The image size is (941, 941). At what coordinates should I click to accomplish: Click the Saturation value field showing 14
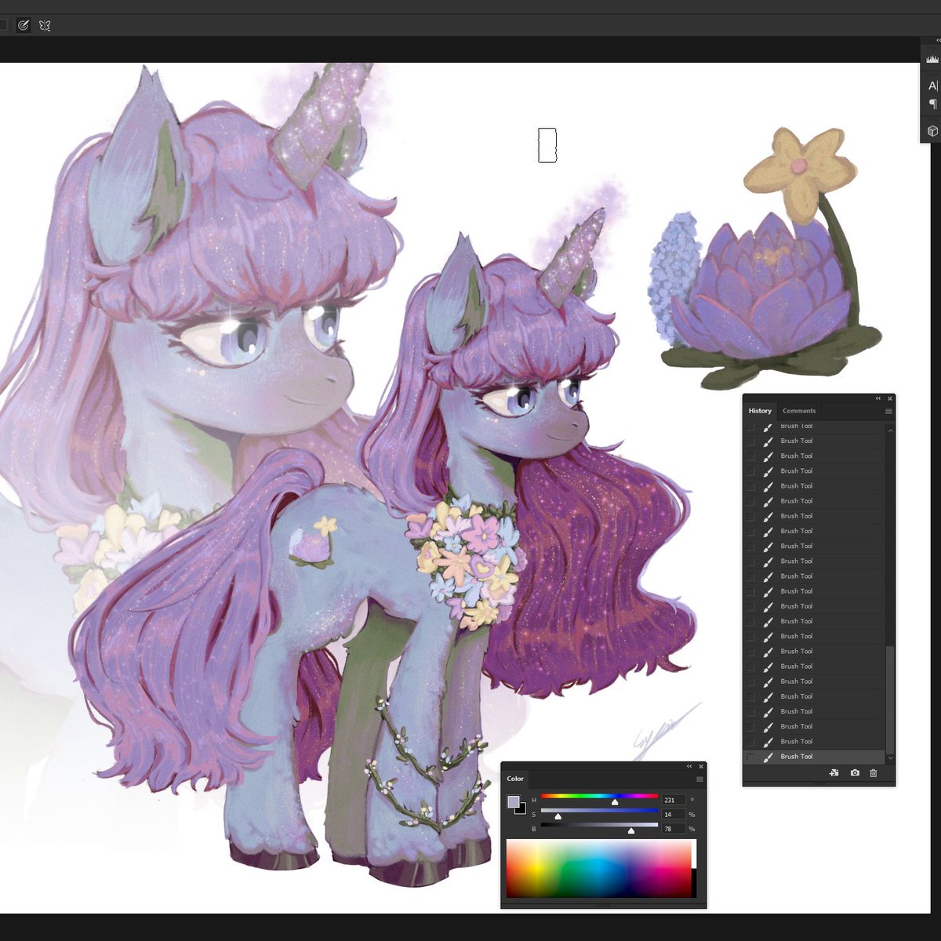[674, 814]
